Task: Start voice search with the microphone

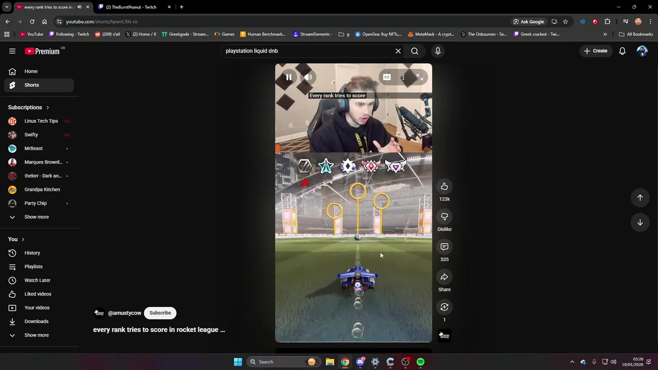Action: pyautogui.click(x=438, y=51)
